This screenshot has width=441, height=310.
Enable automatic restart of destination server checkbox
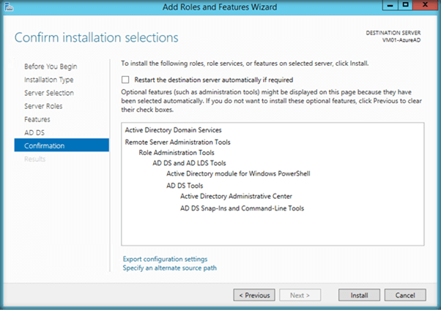tap(126, 80)
